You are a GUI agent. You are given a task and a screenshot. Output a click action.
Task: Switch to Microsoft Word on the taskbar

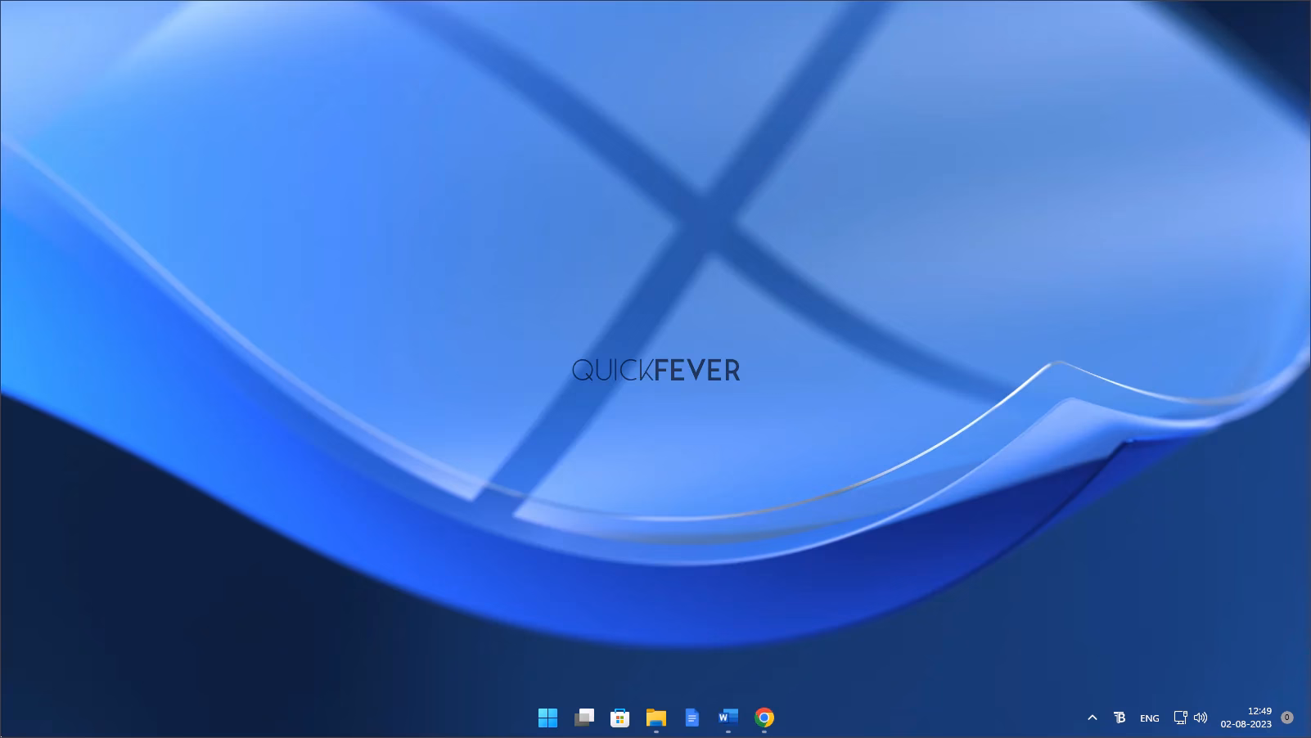tap(728, 718)
